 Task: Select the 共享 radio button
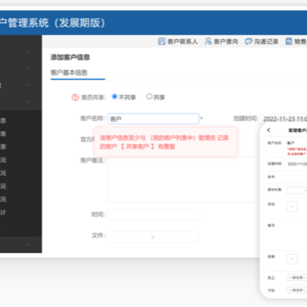point(149,96)
